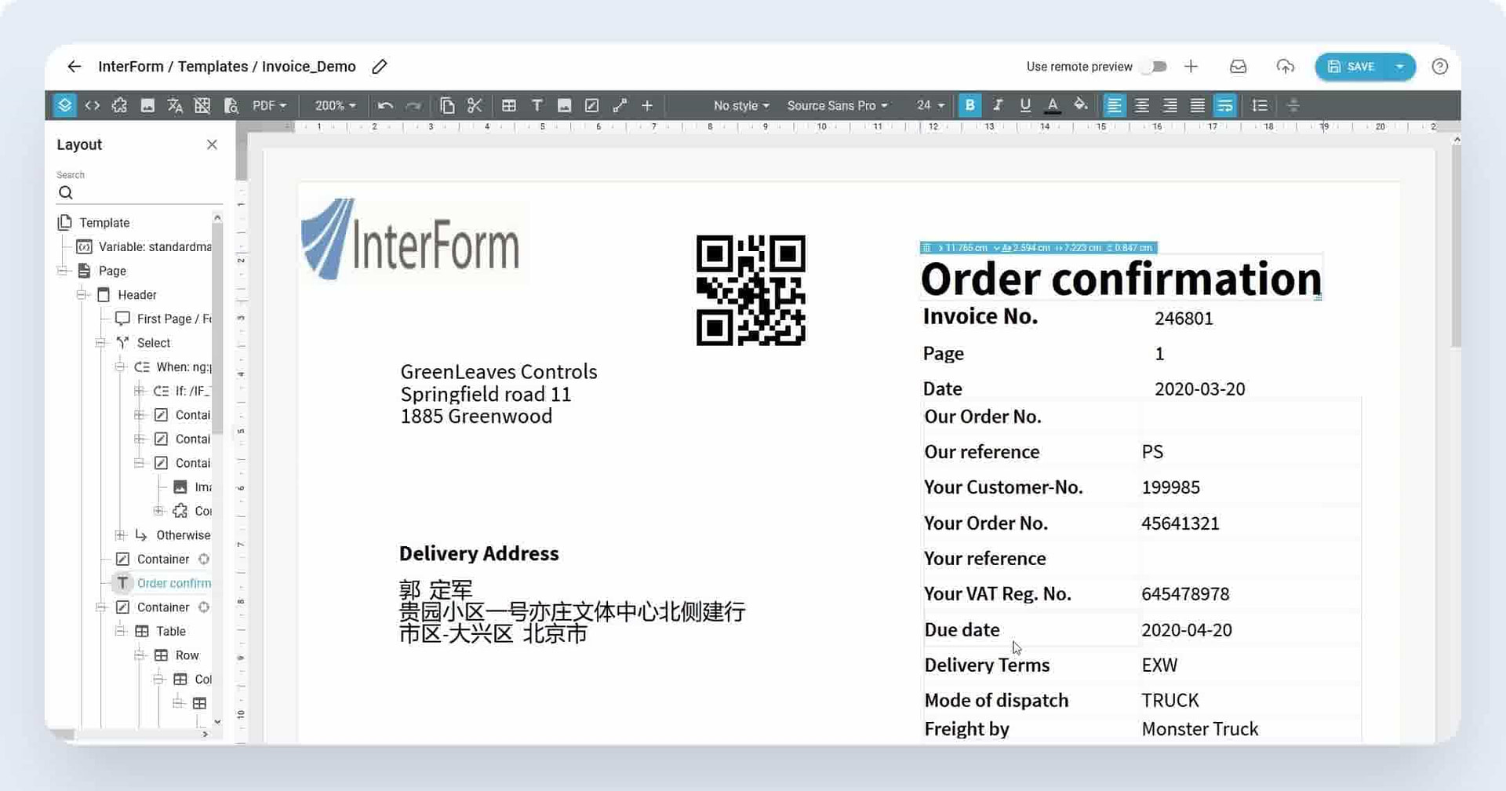Screen dimensions: 1506x791
Task: Run the document preview with search icon
Action: click(231, 105)
